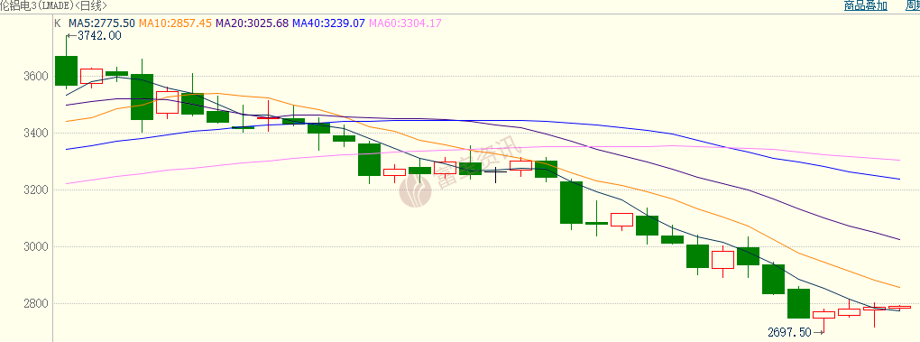The width and height of the screenshot is (920, 342).
Task: Click the 伦铝电3(LMADE) chart title
Action: click(x=38, y=6)
